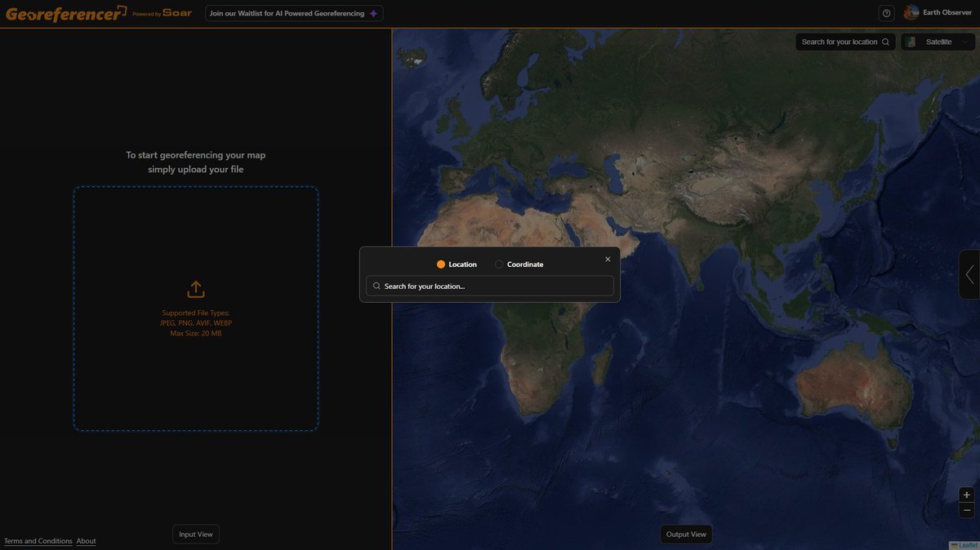Image resolution: width=980 pixels, height=550 pixels.
Task: Click the zoom in control on the map
Action: (x=966, y=494)
